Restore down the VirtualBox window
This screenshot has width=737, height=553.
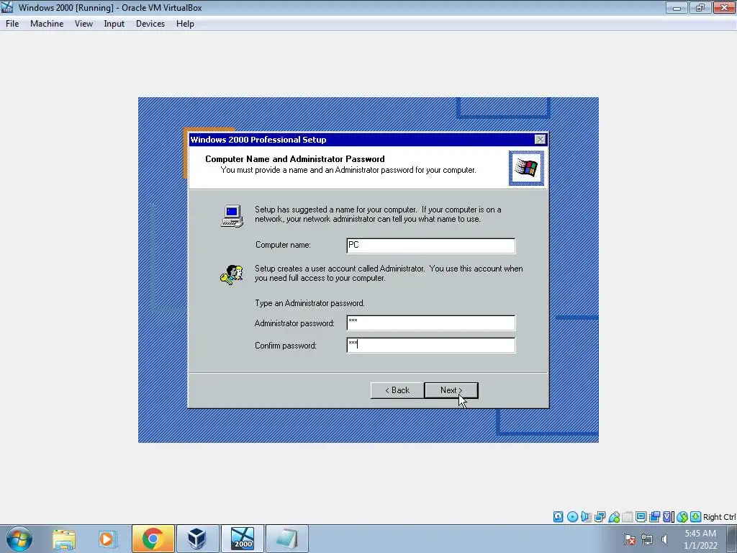[700, 7]
